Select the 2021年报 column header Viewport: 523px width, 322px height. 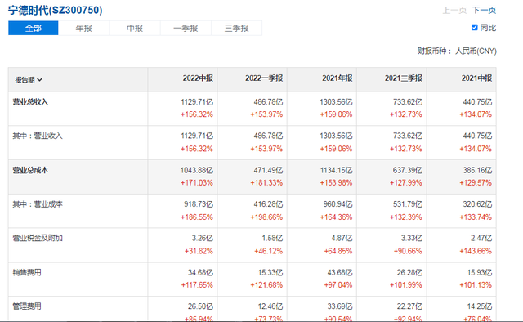pyautogui.click(x=337, y=78)
